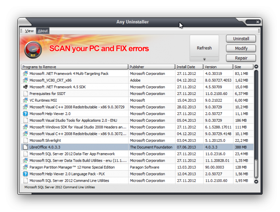This screenshot has height=212, width=280.
Task: Click the icon beside Visual C++ 2008 Redistributable 9.0.30729 dated 28.02.2013
Action: [x=25, y=107]
